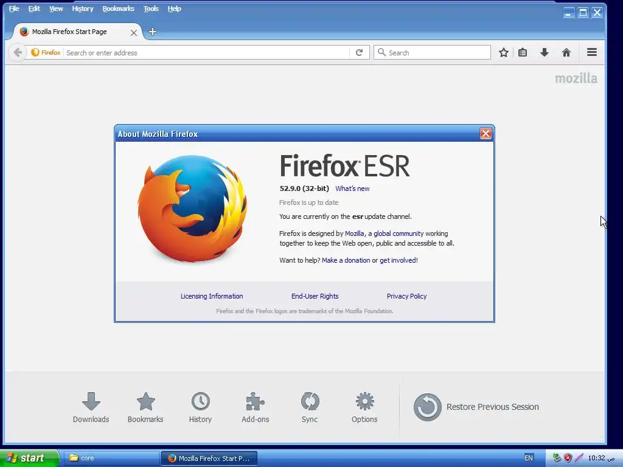Open End-User Rights link

[x=315, y=296]
